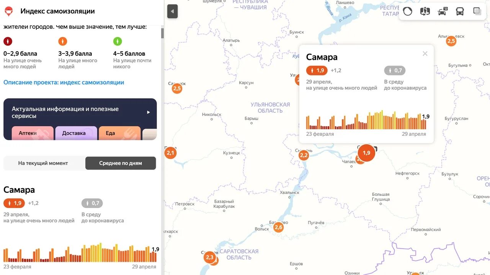
Task: Click the 2,2 marker at Сызрань
Action: (304, 155)
